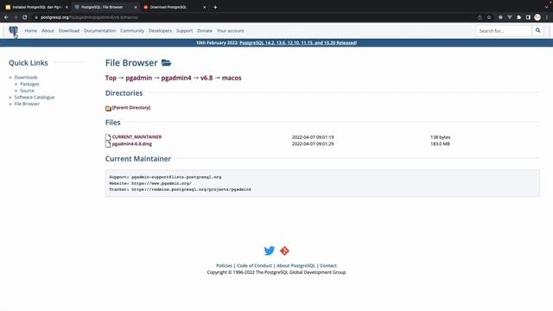Go to Top breadcrumb
Viewport: 553px width, 311px height.
(x=111, y=78)
